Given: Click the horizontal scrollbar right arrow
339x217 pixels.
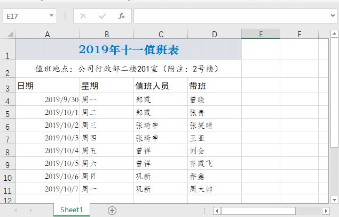Looking at the screenshot, I should [x=326, y=211].
